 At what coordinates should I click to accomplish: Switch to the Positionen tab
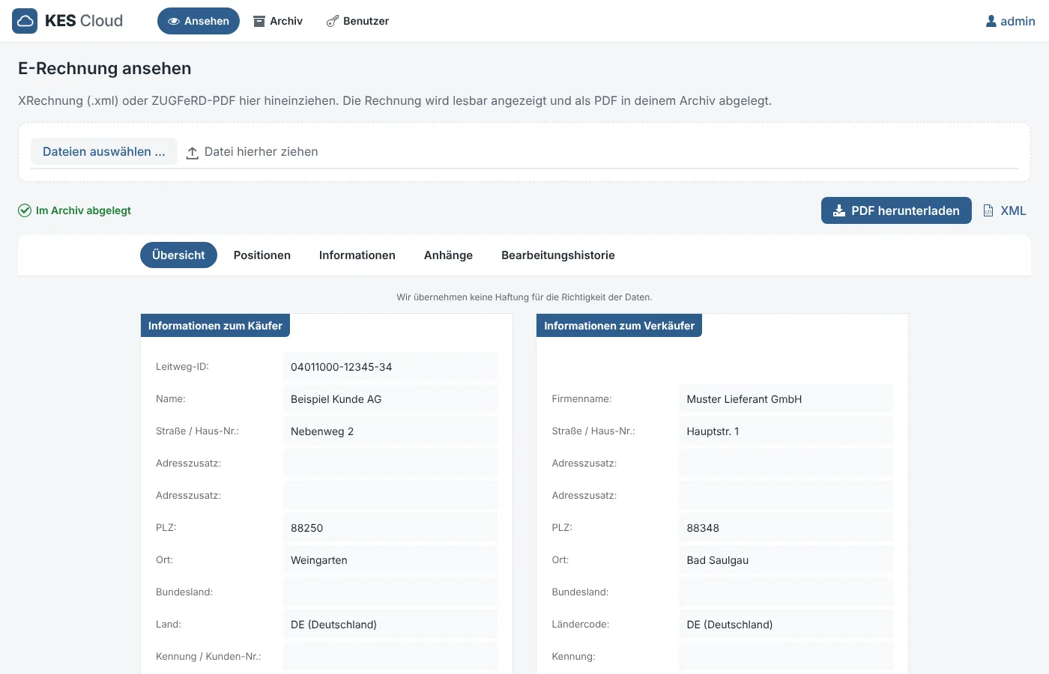pyautogui.click(x=262, y=255)
